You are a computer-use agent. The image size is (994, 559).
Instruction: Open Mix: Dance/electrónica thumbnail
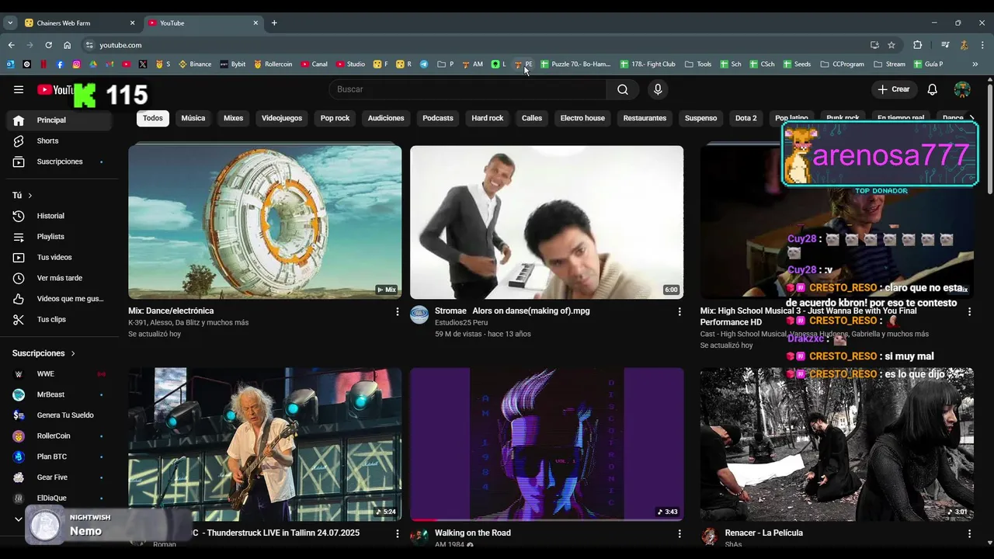click(x=265, y=222)
